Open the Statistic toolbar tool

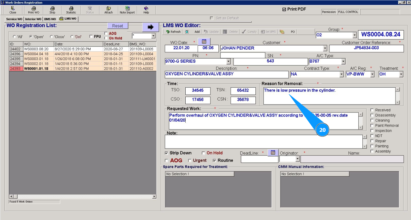click(71, 10)
